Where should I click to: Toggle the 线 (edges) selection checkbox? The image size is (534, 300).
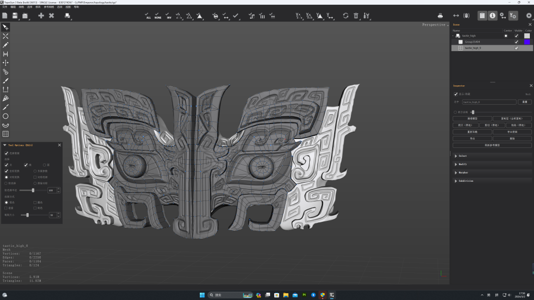tap(26, 165)
